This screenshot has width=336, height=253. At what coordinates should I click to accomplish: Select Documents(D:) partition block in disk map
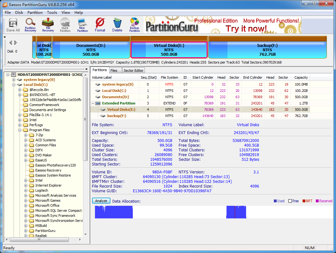(91, 47)
